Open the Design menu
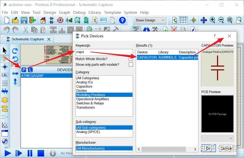 [x=50, y=13]
